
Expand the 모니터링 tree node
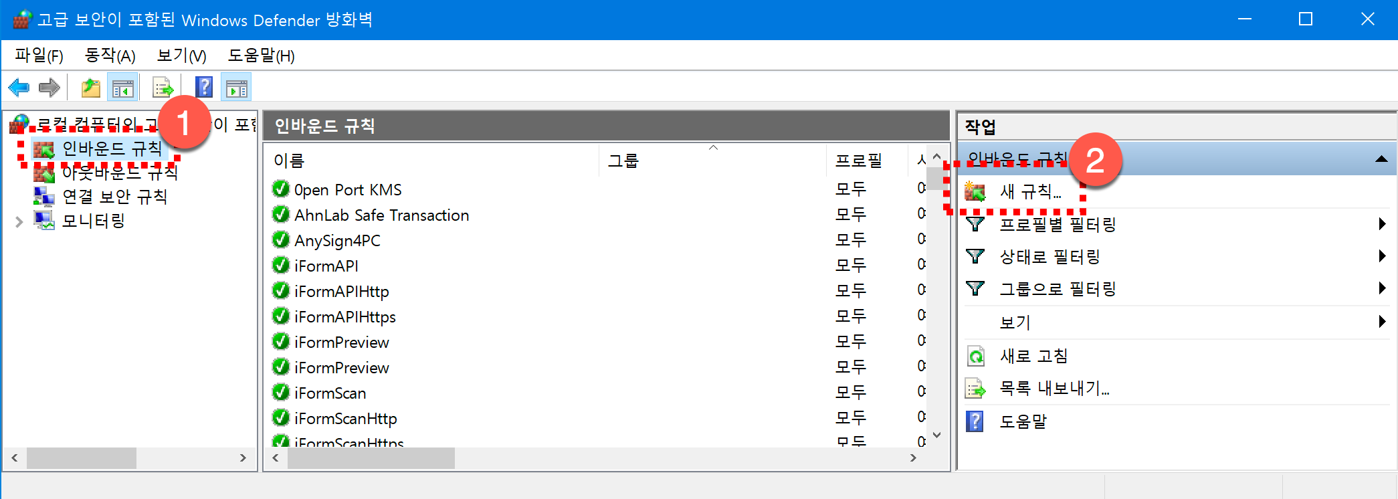[19, 221]
